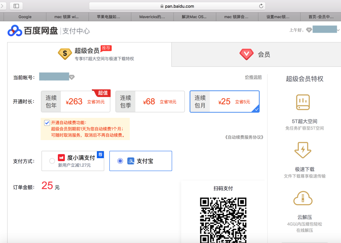The width and height of the screenshot is (341, 243).
Task: Open the 价格说明 link
Action: point(253,77)
